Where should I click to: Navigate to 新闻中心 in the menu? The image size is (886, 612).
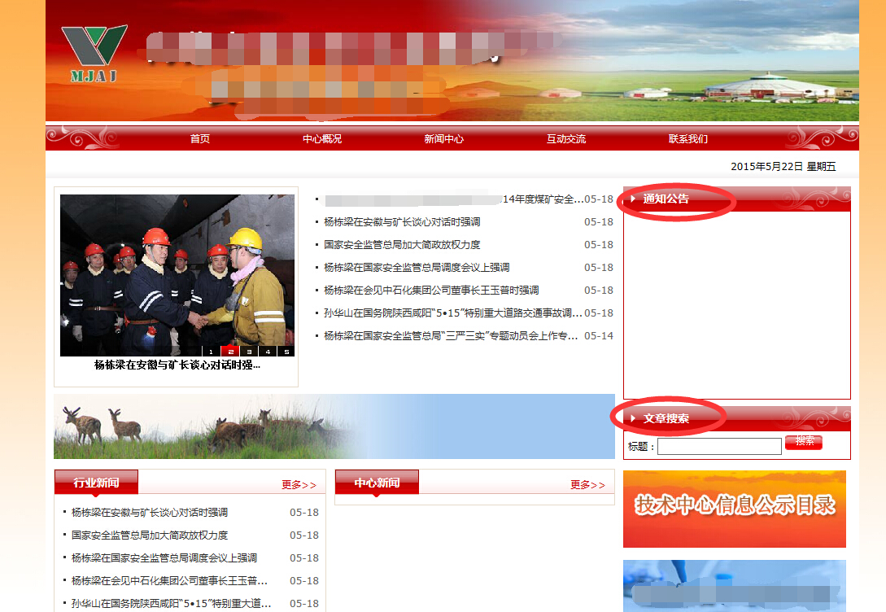pos(444,139)
